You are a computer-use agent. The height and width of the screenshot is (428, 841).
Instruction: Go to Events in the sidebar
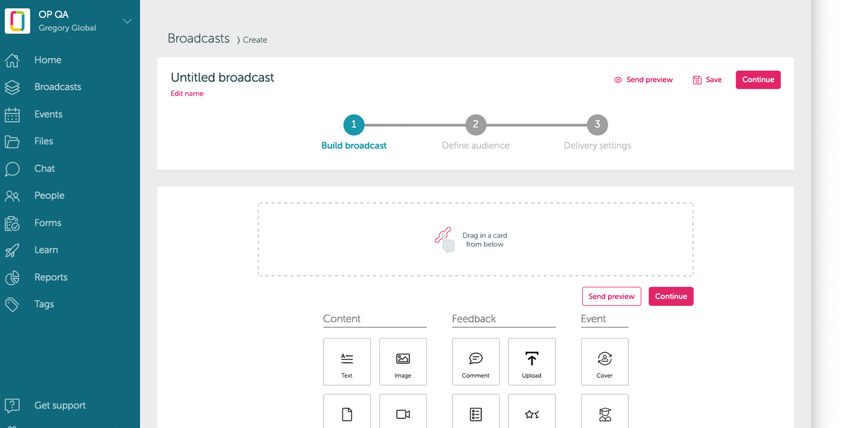tap(48, 114)
